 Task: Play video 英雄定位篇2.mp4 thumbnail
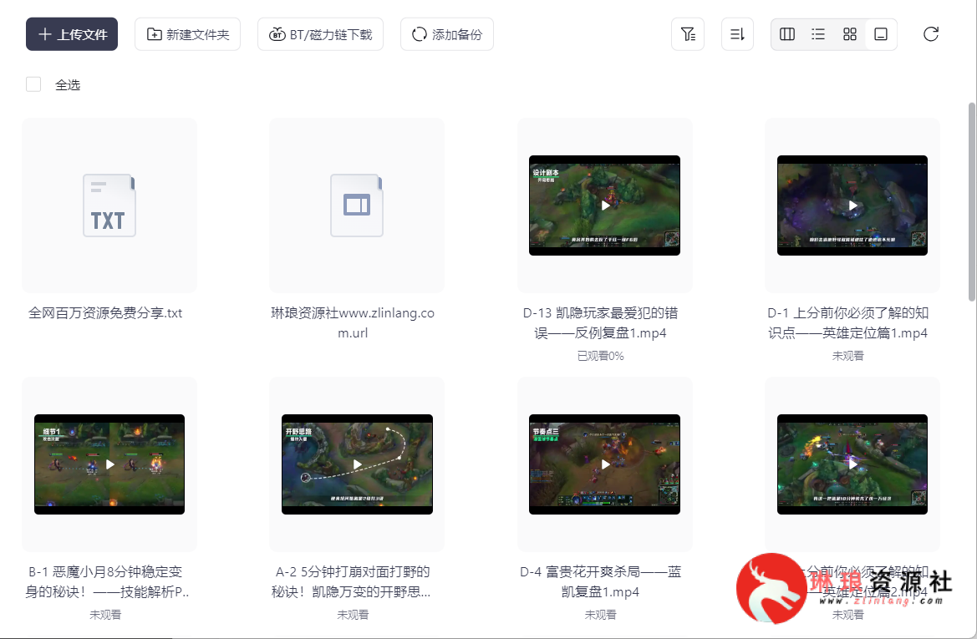pos(852,464)
